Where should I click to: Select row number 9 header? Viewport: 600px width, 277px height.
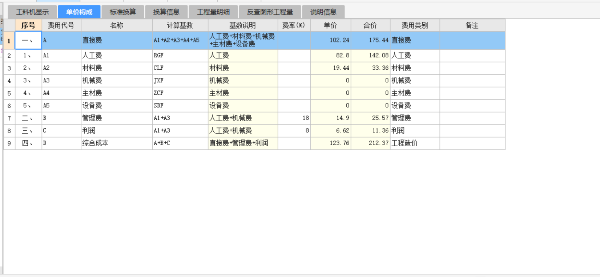(x=9, y=143)
